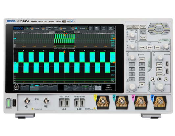Open the gear function navigation icon on screen
Viewport: 175px width, 136px height.
click(16, 87)
